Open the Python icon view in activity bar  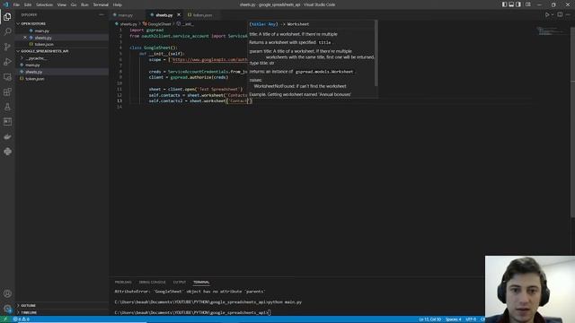click(x=7, y=152)
